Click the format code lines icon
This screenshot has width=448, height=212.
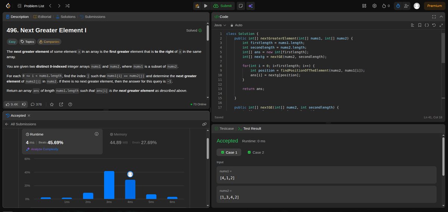[x=413, y=25]
